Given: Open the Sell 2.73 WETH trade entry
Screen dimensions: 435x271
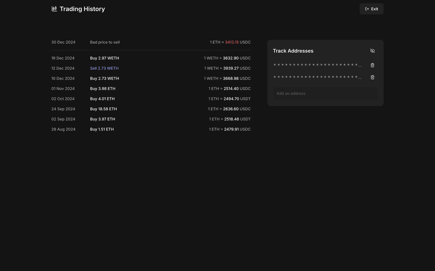Looking at the screenshot, I should pyautogui.click(x=104, y=68).
